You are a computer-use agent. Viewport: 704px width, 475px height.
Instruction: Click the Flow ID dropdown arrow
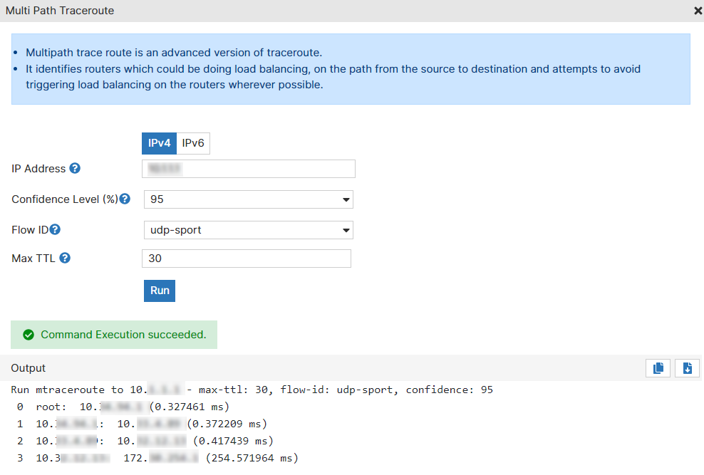point(346,230)
